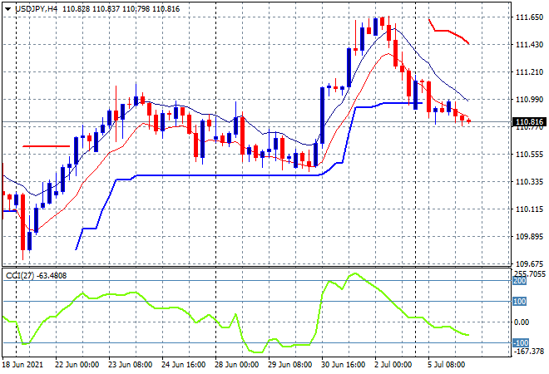Click the 30 Jun 16:00 time label

[x=343, y=365]
